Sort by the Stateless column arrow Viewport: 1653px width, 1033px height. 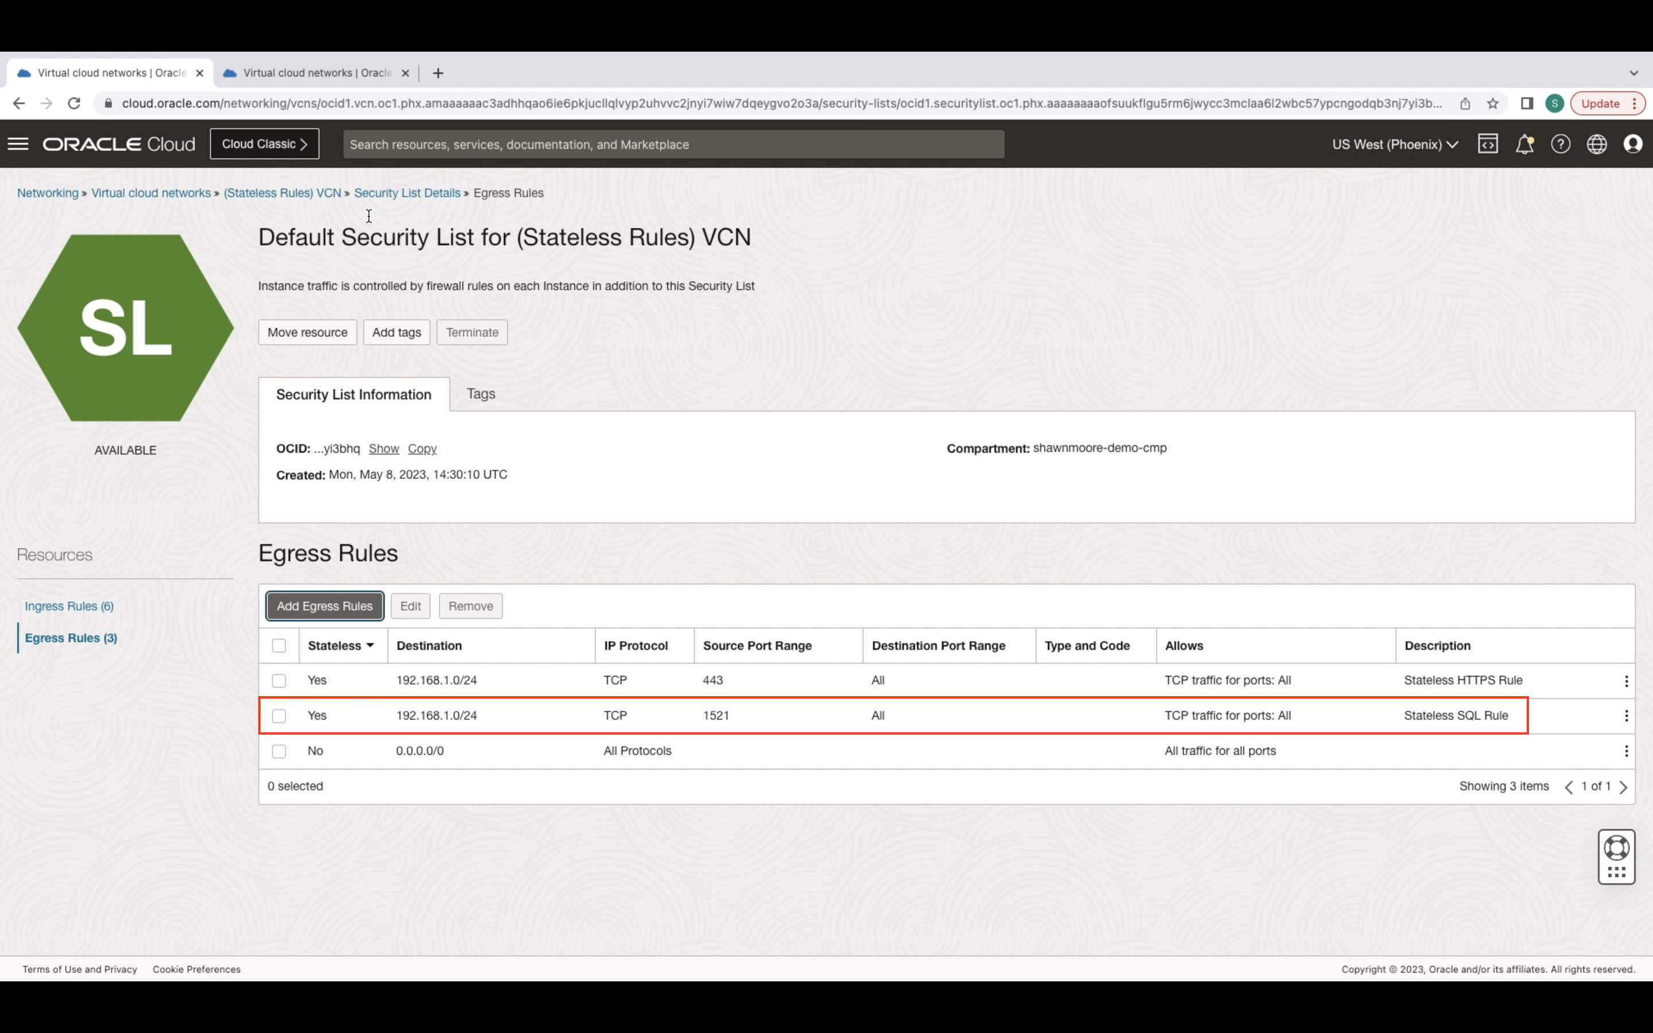point(370,646)
